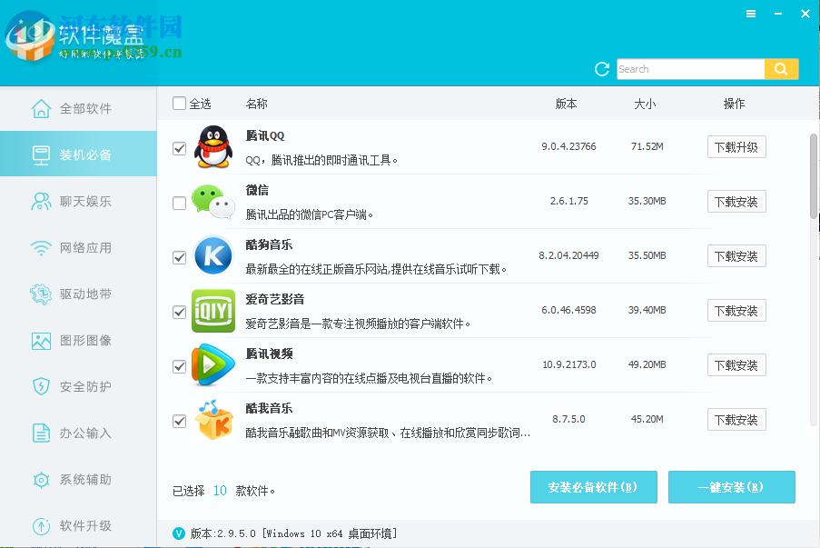Select the 聊天娱乐 category icon
The height and width of the screenshot is (548, 820).
point(41,201)
